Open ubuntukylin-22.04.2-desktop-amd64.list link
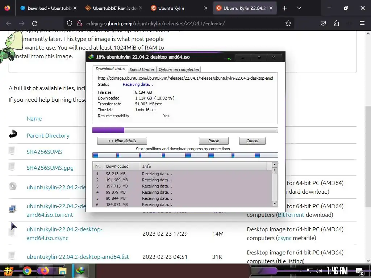The image size is (371, 278). tap(78, 257)
